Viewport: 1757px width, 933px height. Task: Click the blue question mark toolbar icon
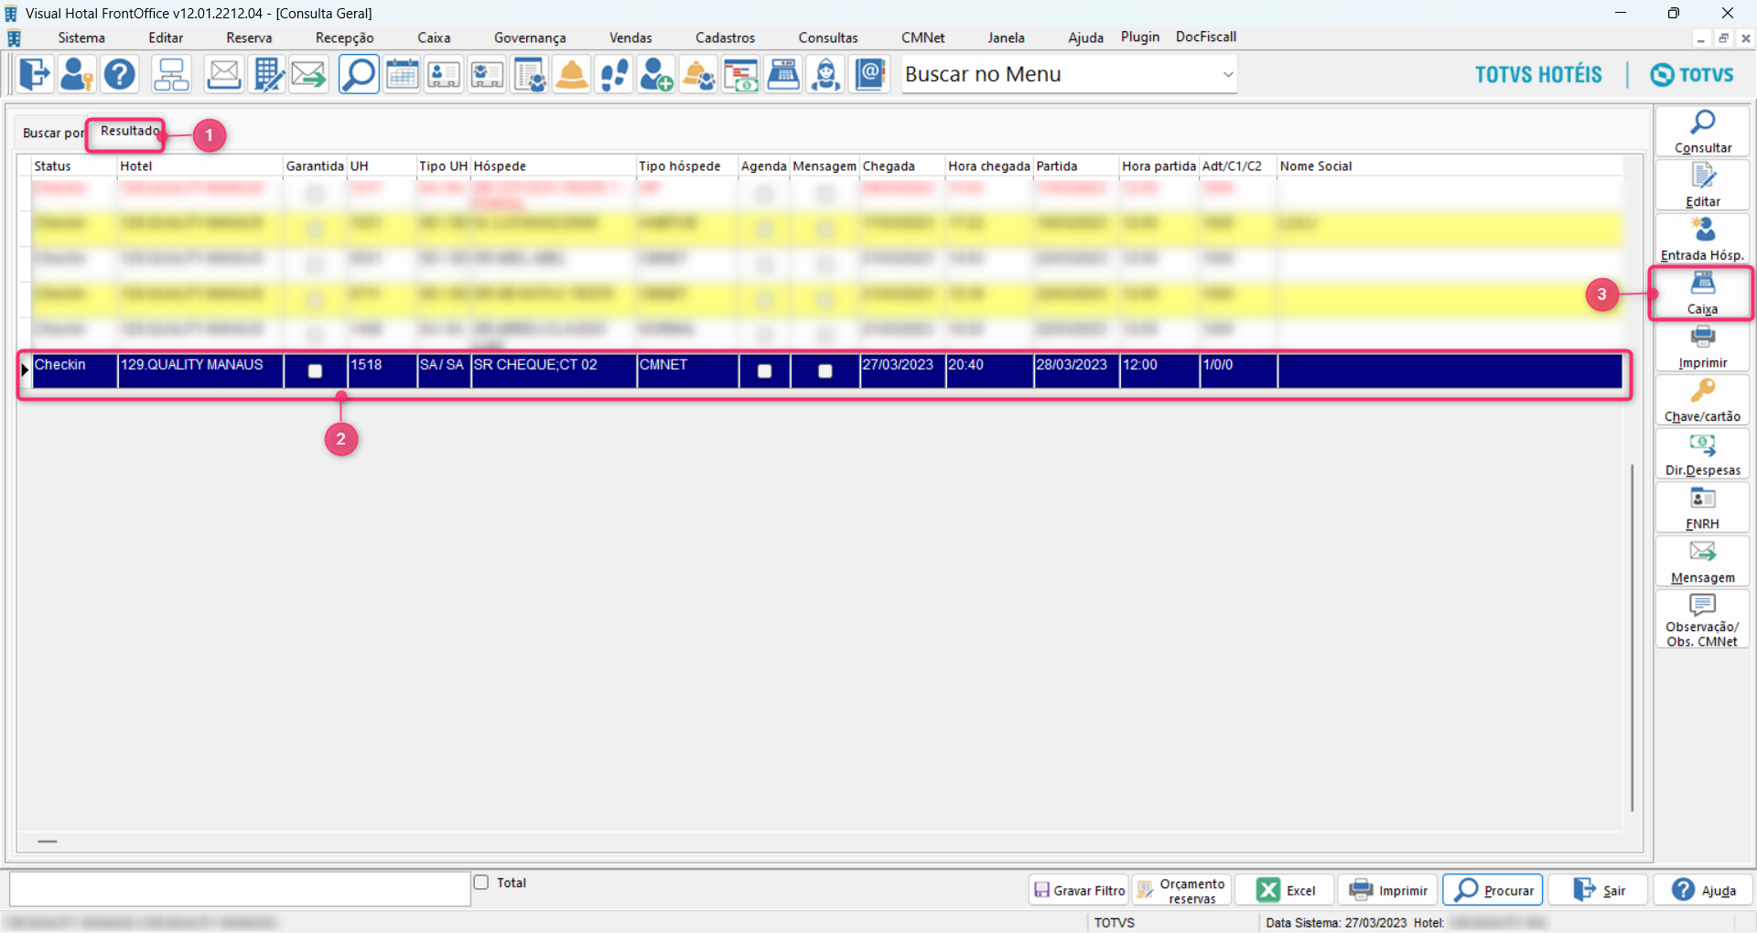pos(120,74)
